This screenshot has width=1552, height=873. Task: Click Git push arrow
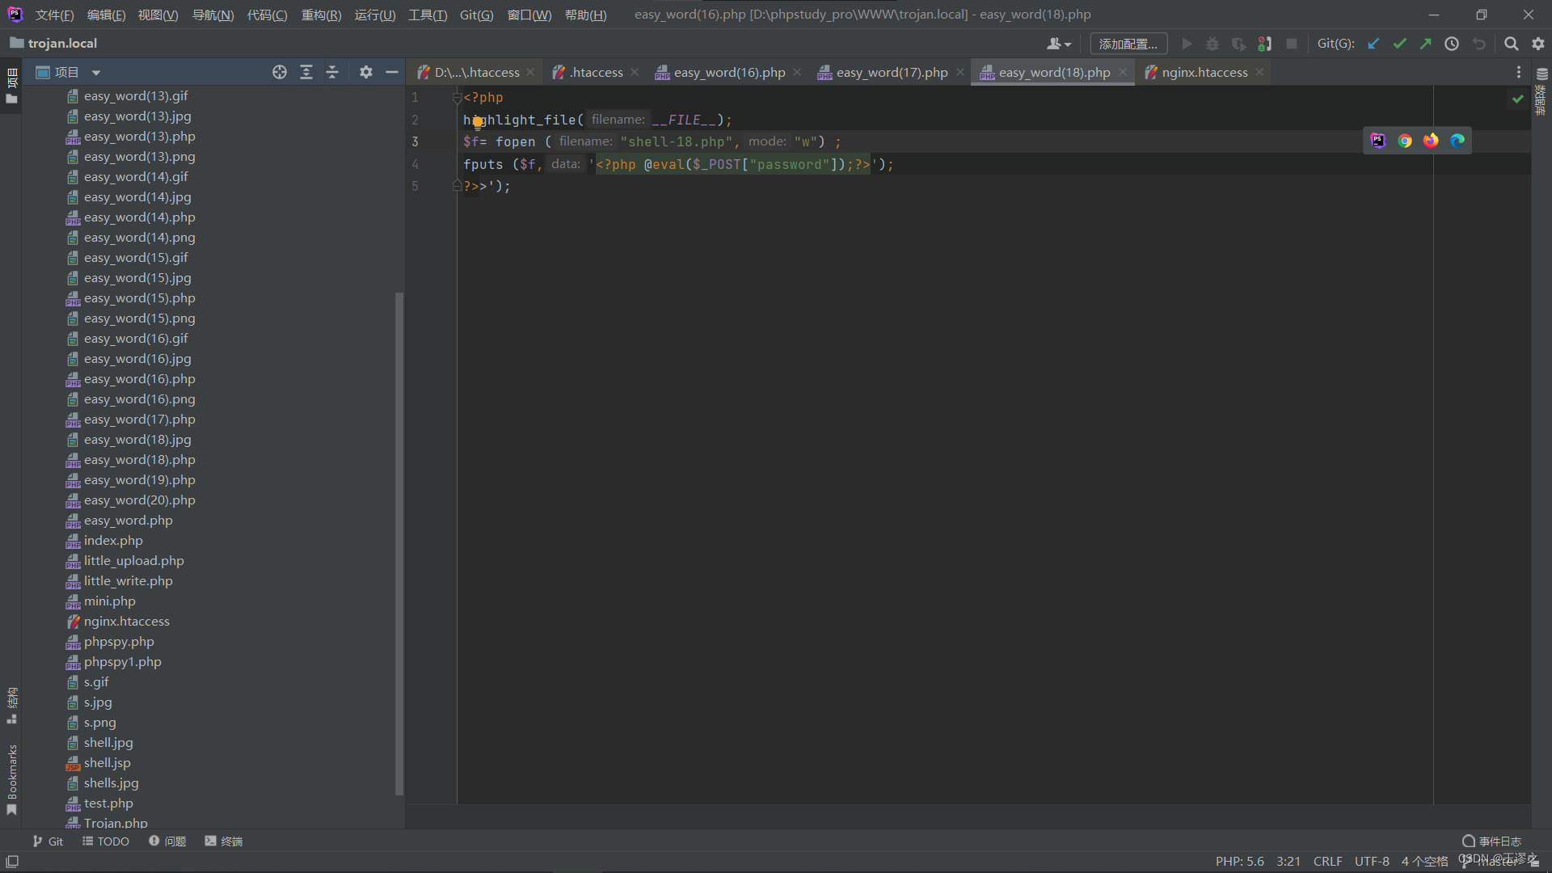click(1425, 44)
